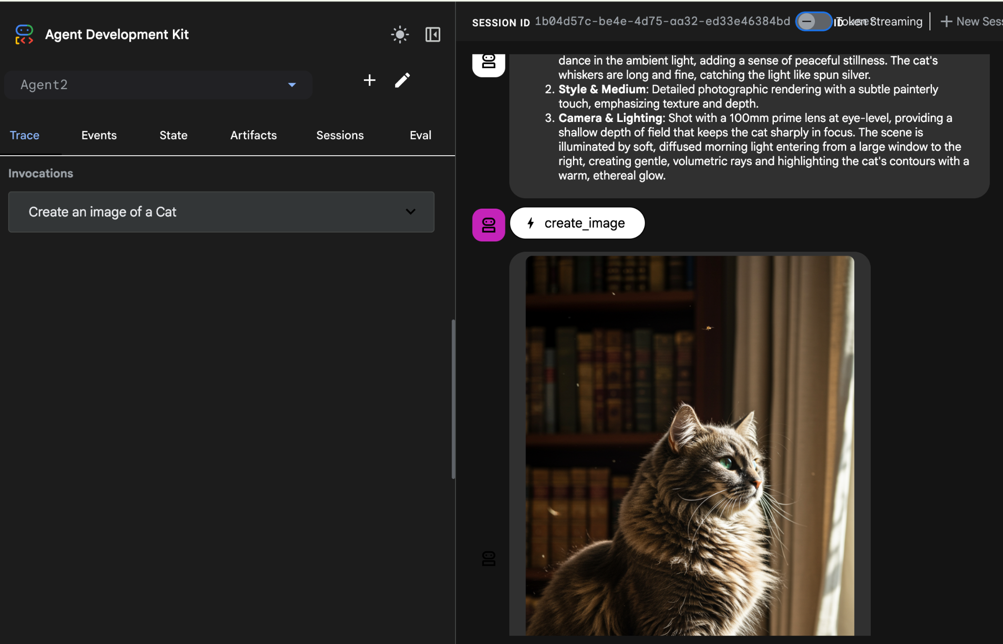Click the Agent Development Kit logo
Screen dimensions: 1003x644
click(24, 35)
